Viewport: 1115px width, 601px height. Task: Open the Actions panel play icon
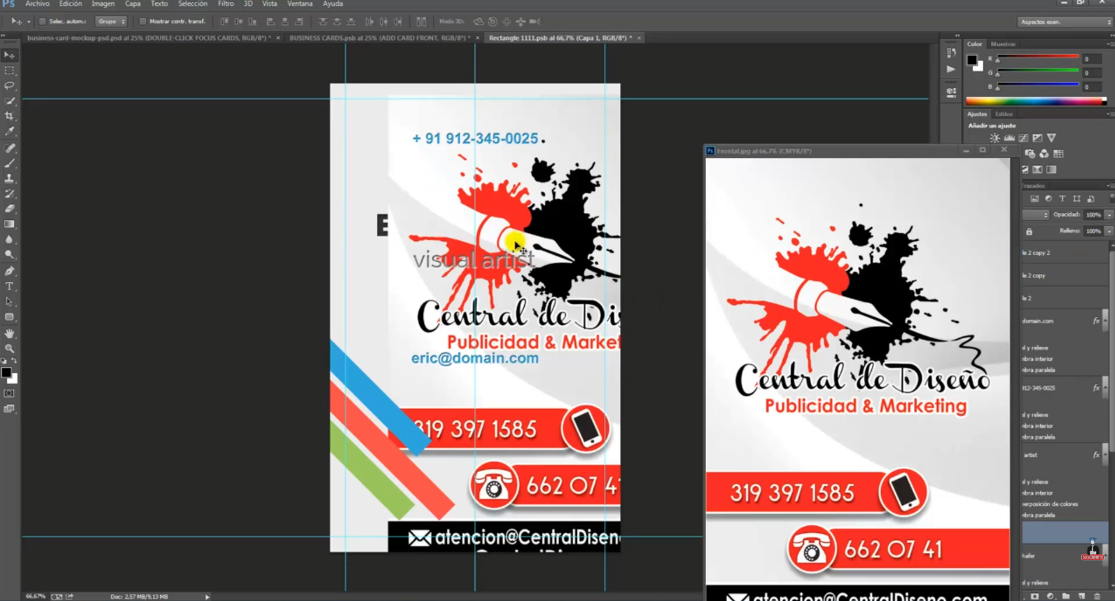pyautogui.click(x=951, y=69)
